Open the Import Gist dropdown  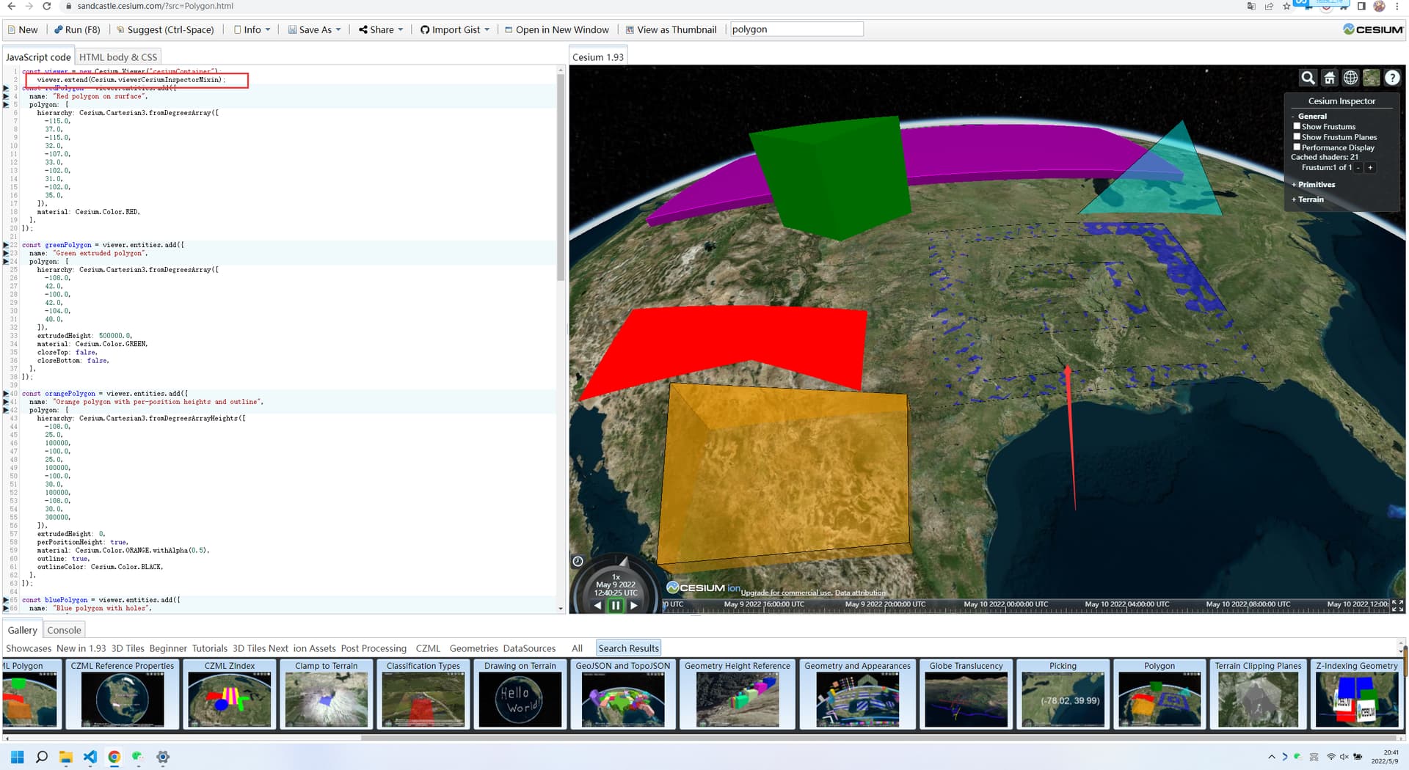click(x=454, y=29)
